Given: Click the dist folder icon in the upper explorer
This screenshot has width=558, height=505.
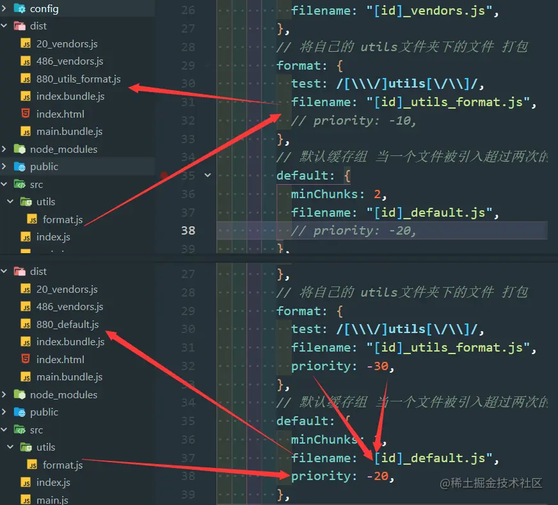Looking at the screenshot, I should [20, 26].
